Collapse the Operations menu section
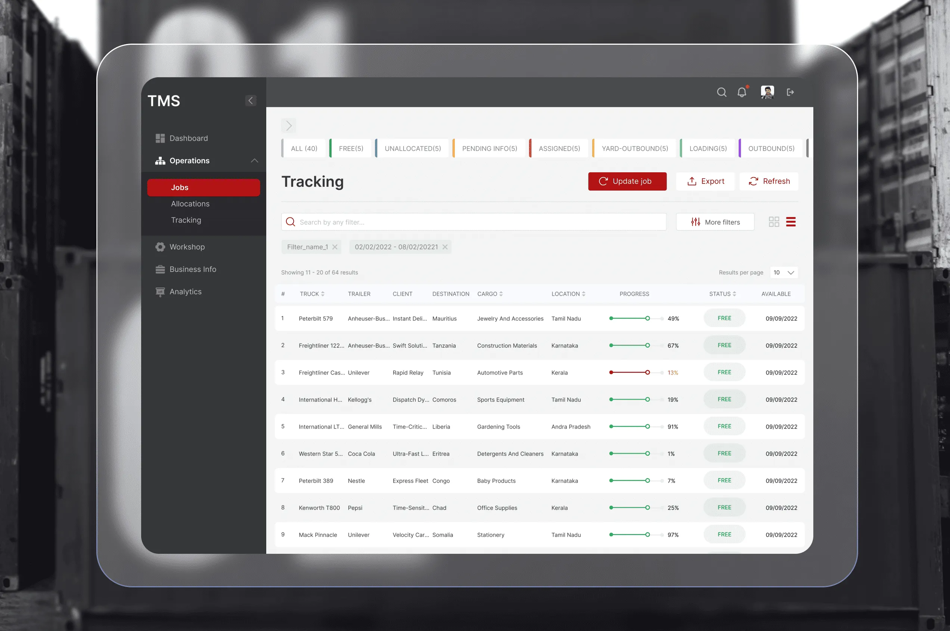The height and width of the screenshot is (631, 950). coord(254,161)
